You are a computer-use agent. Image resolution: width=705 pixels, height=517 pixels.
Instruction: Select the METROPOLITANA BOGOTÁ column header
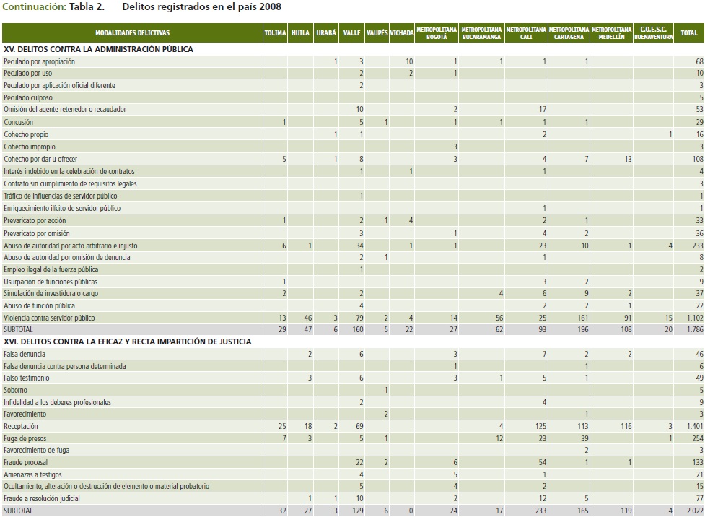pos(437,33)
